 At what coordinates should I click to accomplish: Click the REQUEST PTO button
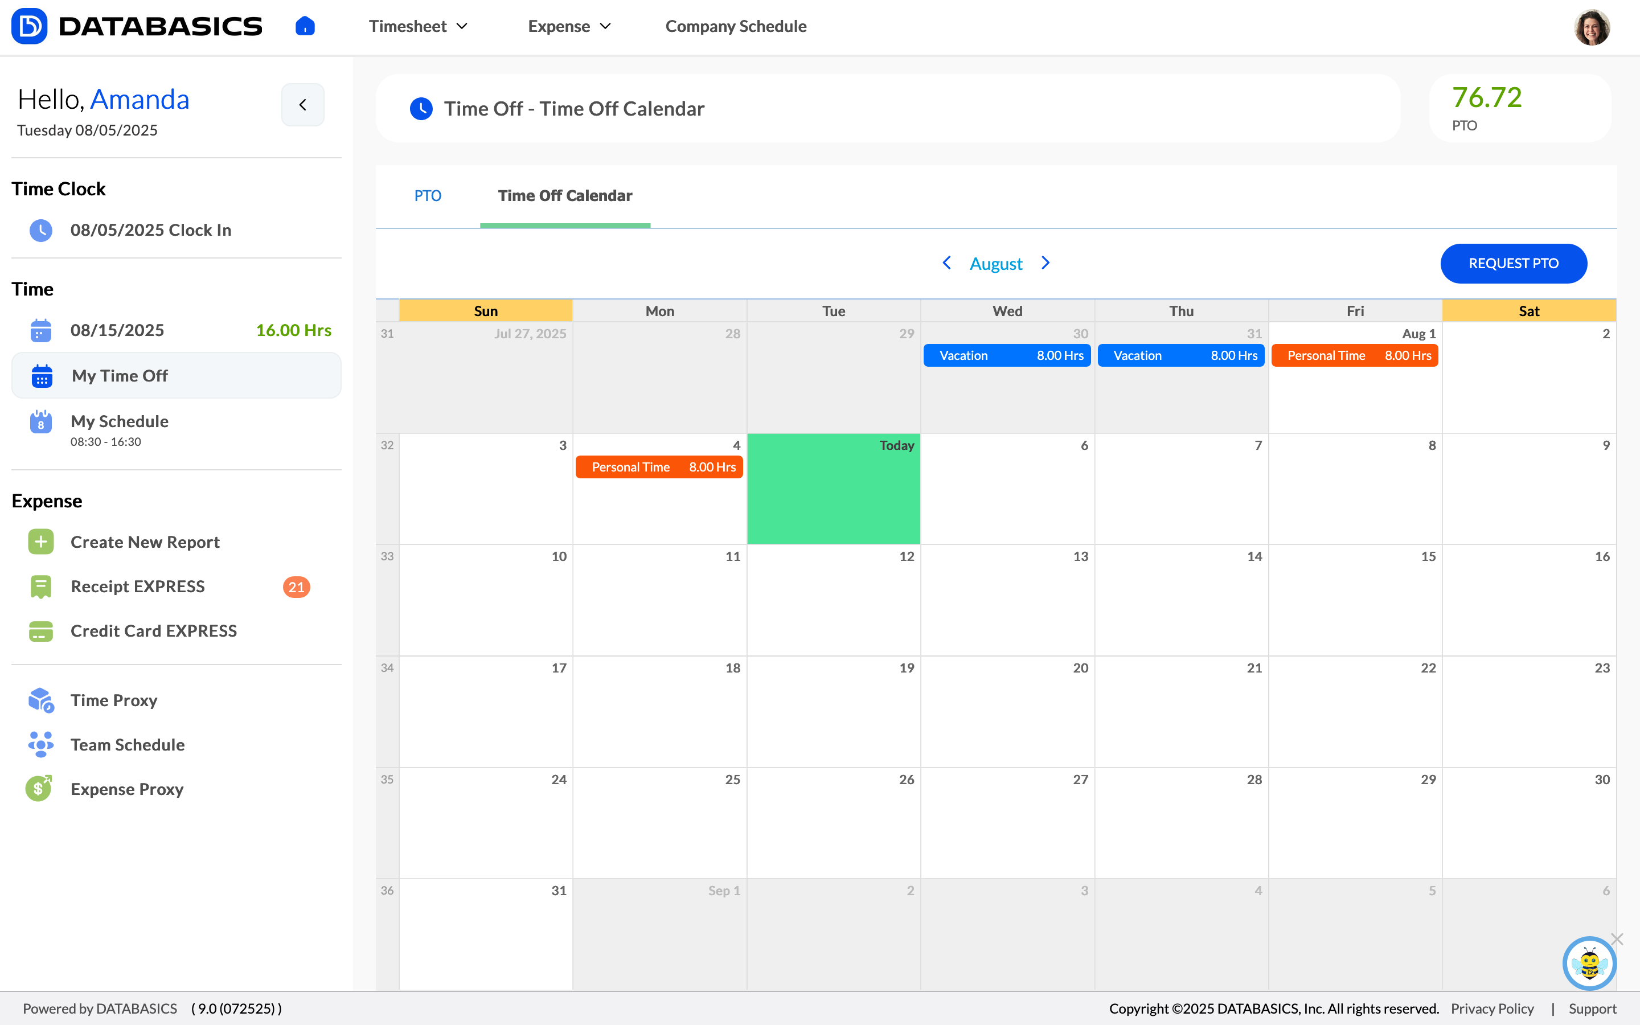(x=1514, y=264)
